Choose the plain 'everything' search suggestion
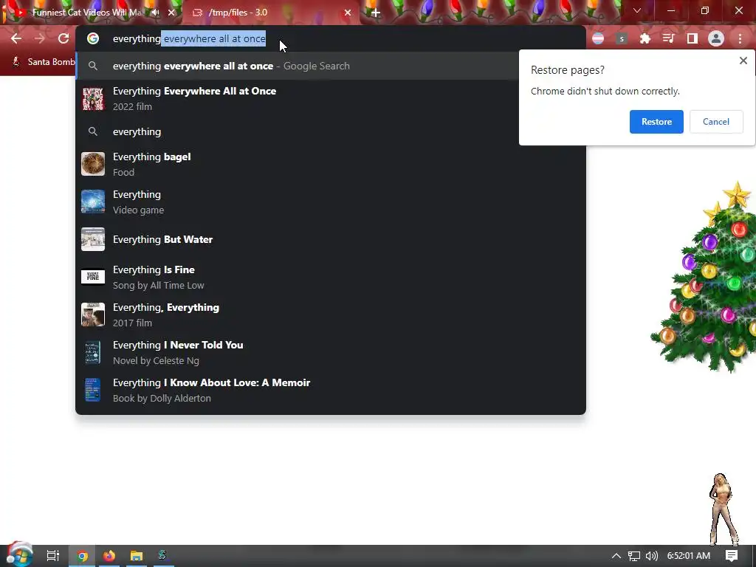Screen dimensions: 756x567 click(x=331, y=131)
